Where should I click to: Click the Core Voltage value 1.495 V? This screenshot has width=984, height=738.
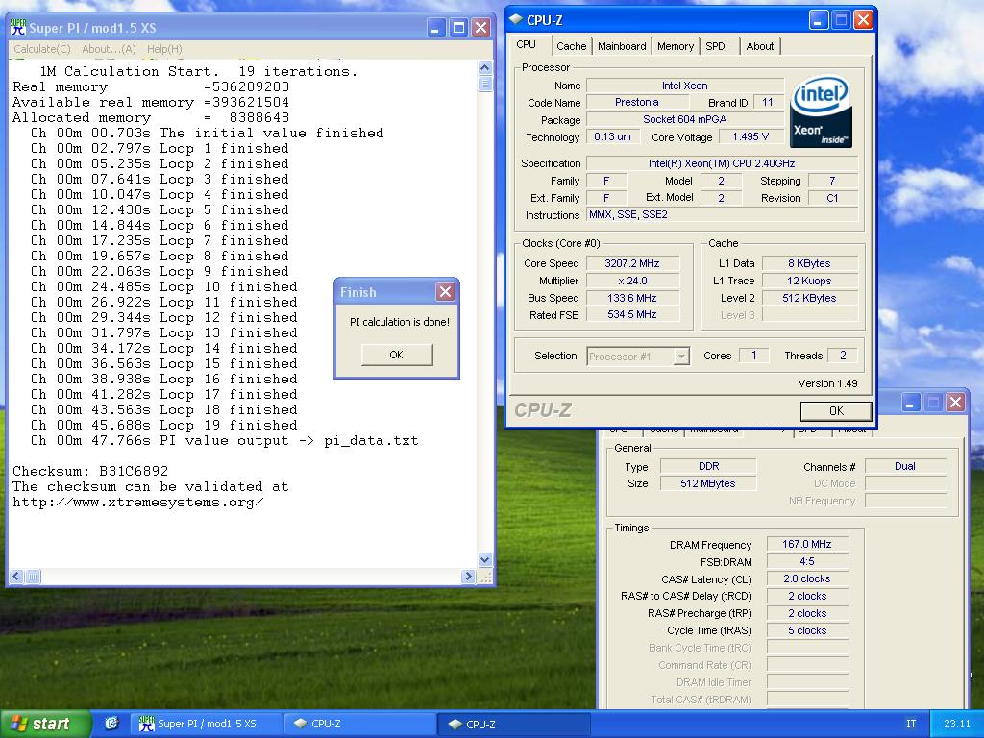coord(750,136)
